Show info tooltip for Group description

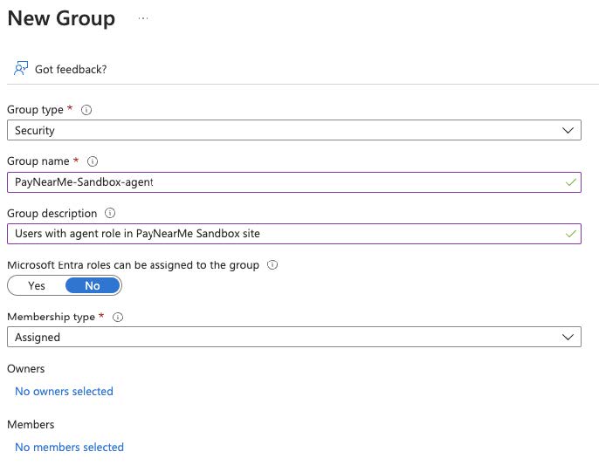click(110, 213)
